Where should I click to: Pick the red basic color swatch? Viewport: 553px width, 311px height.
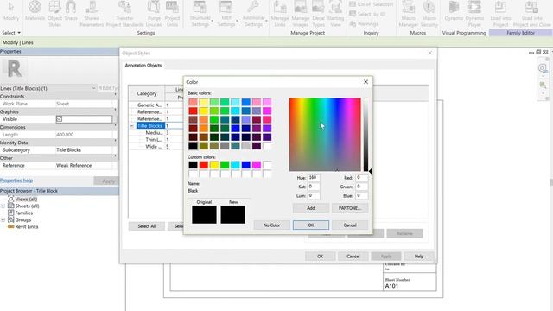point(193,111)
